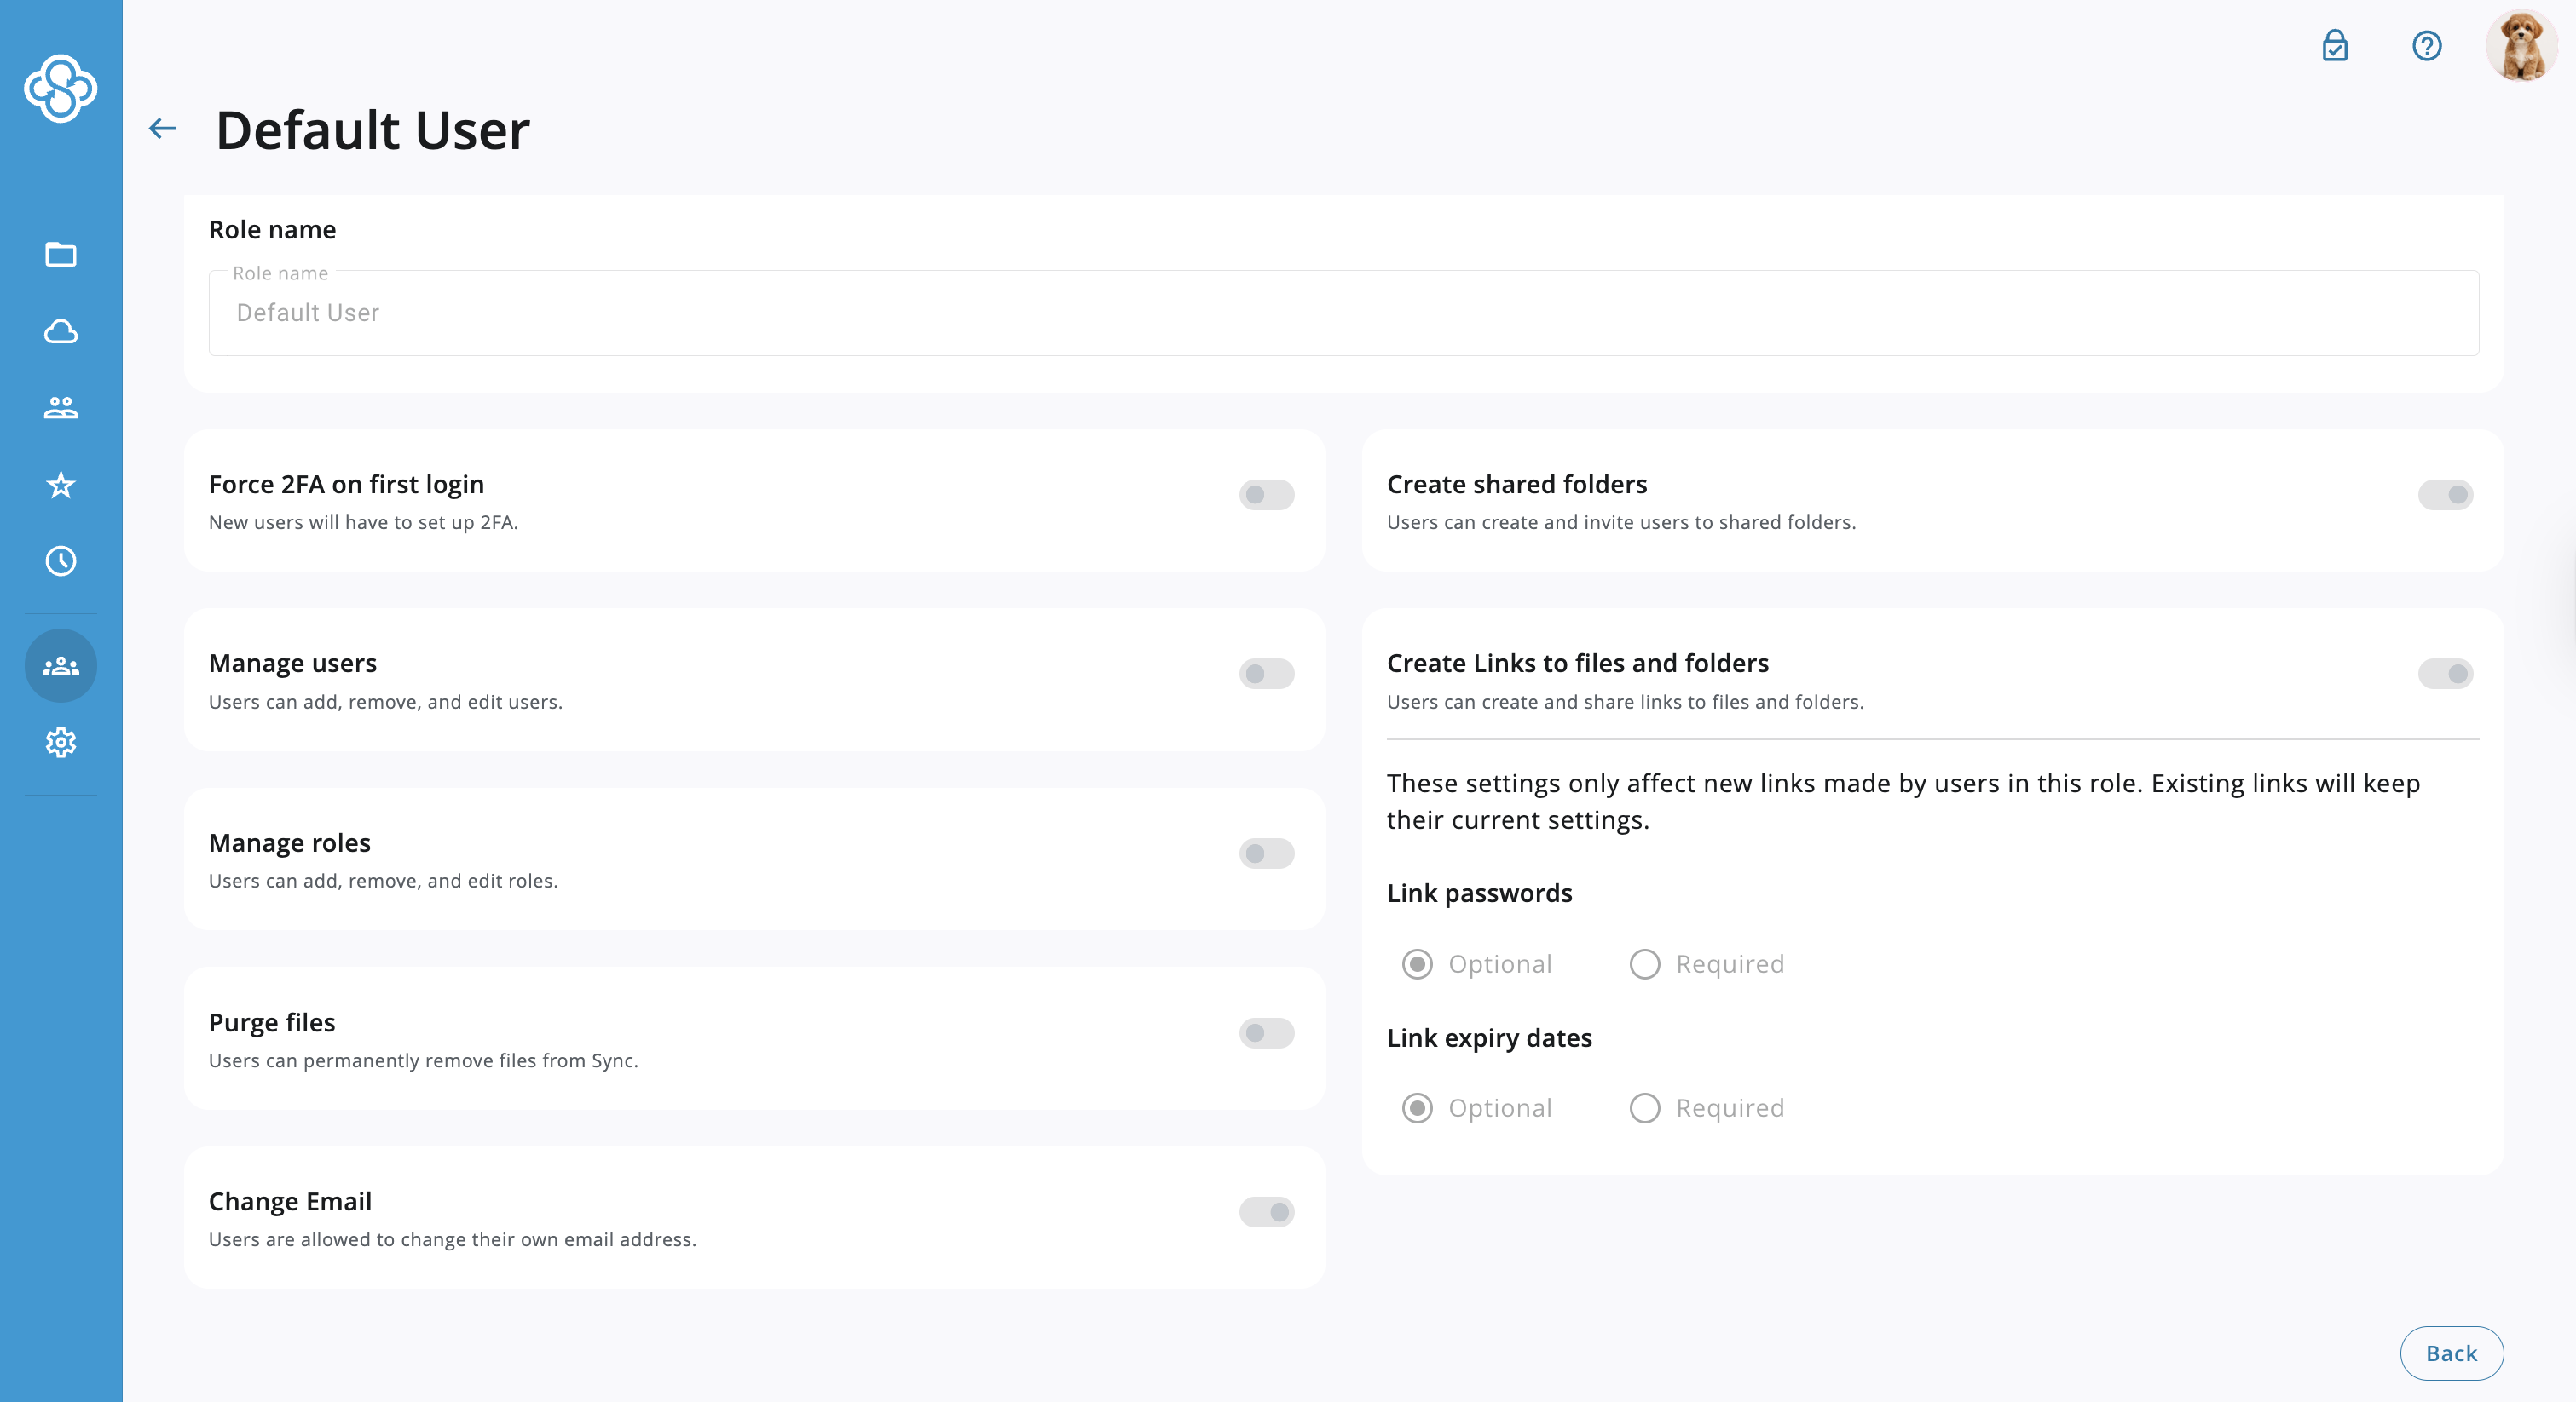
Task: Click the Sync logo icon
Action: pyautogui.click(x=60, y=88)
